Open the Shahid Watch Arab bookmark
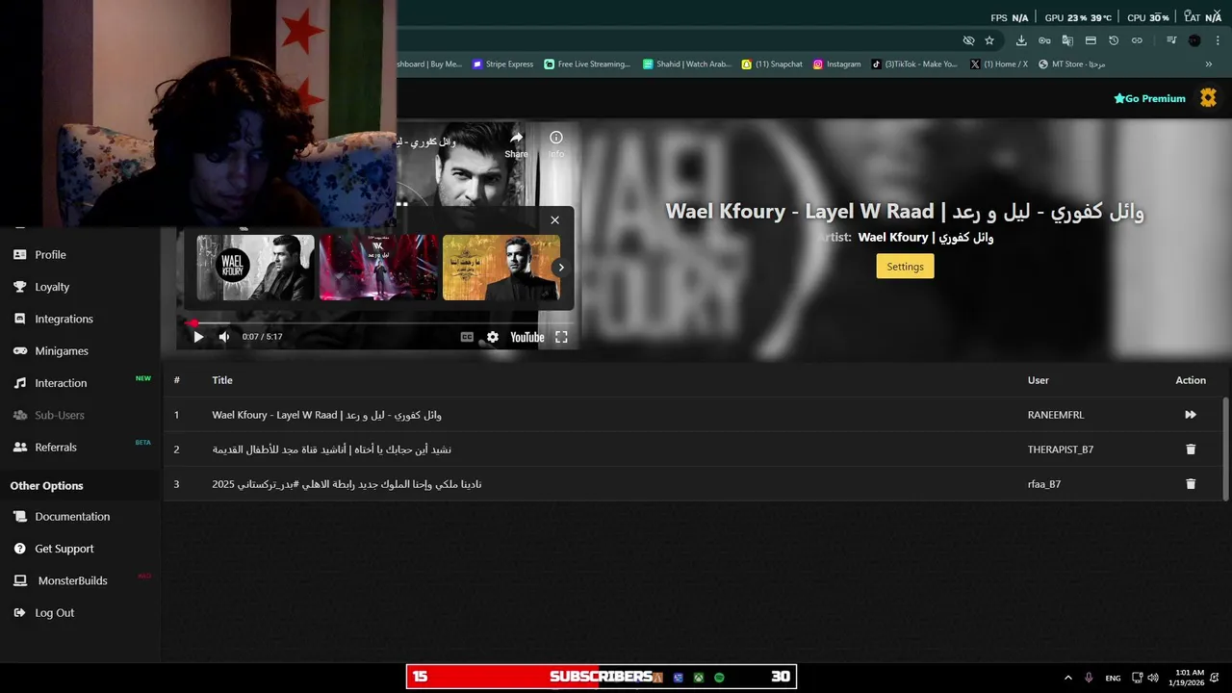This screenshot has height=693, width=1232. pos(687,64)
